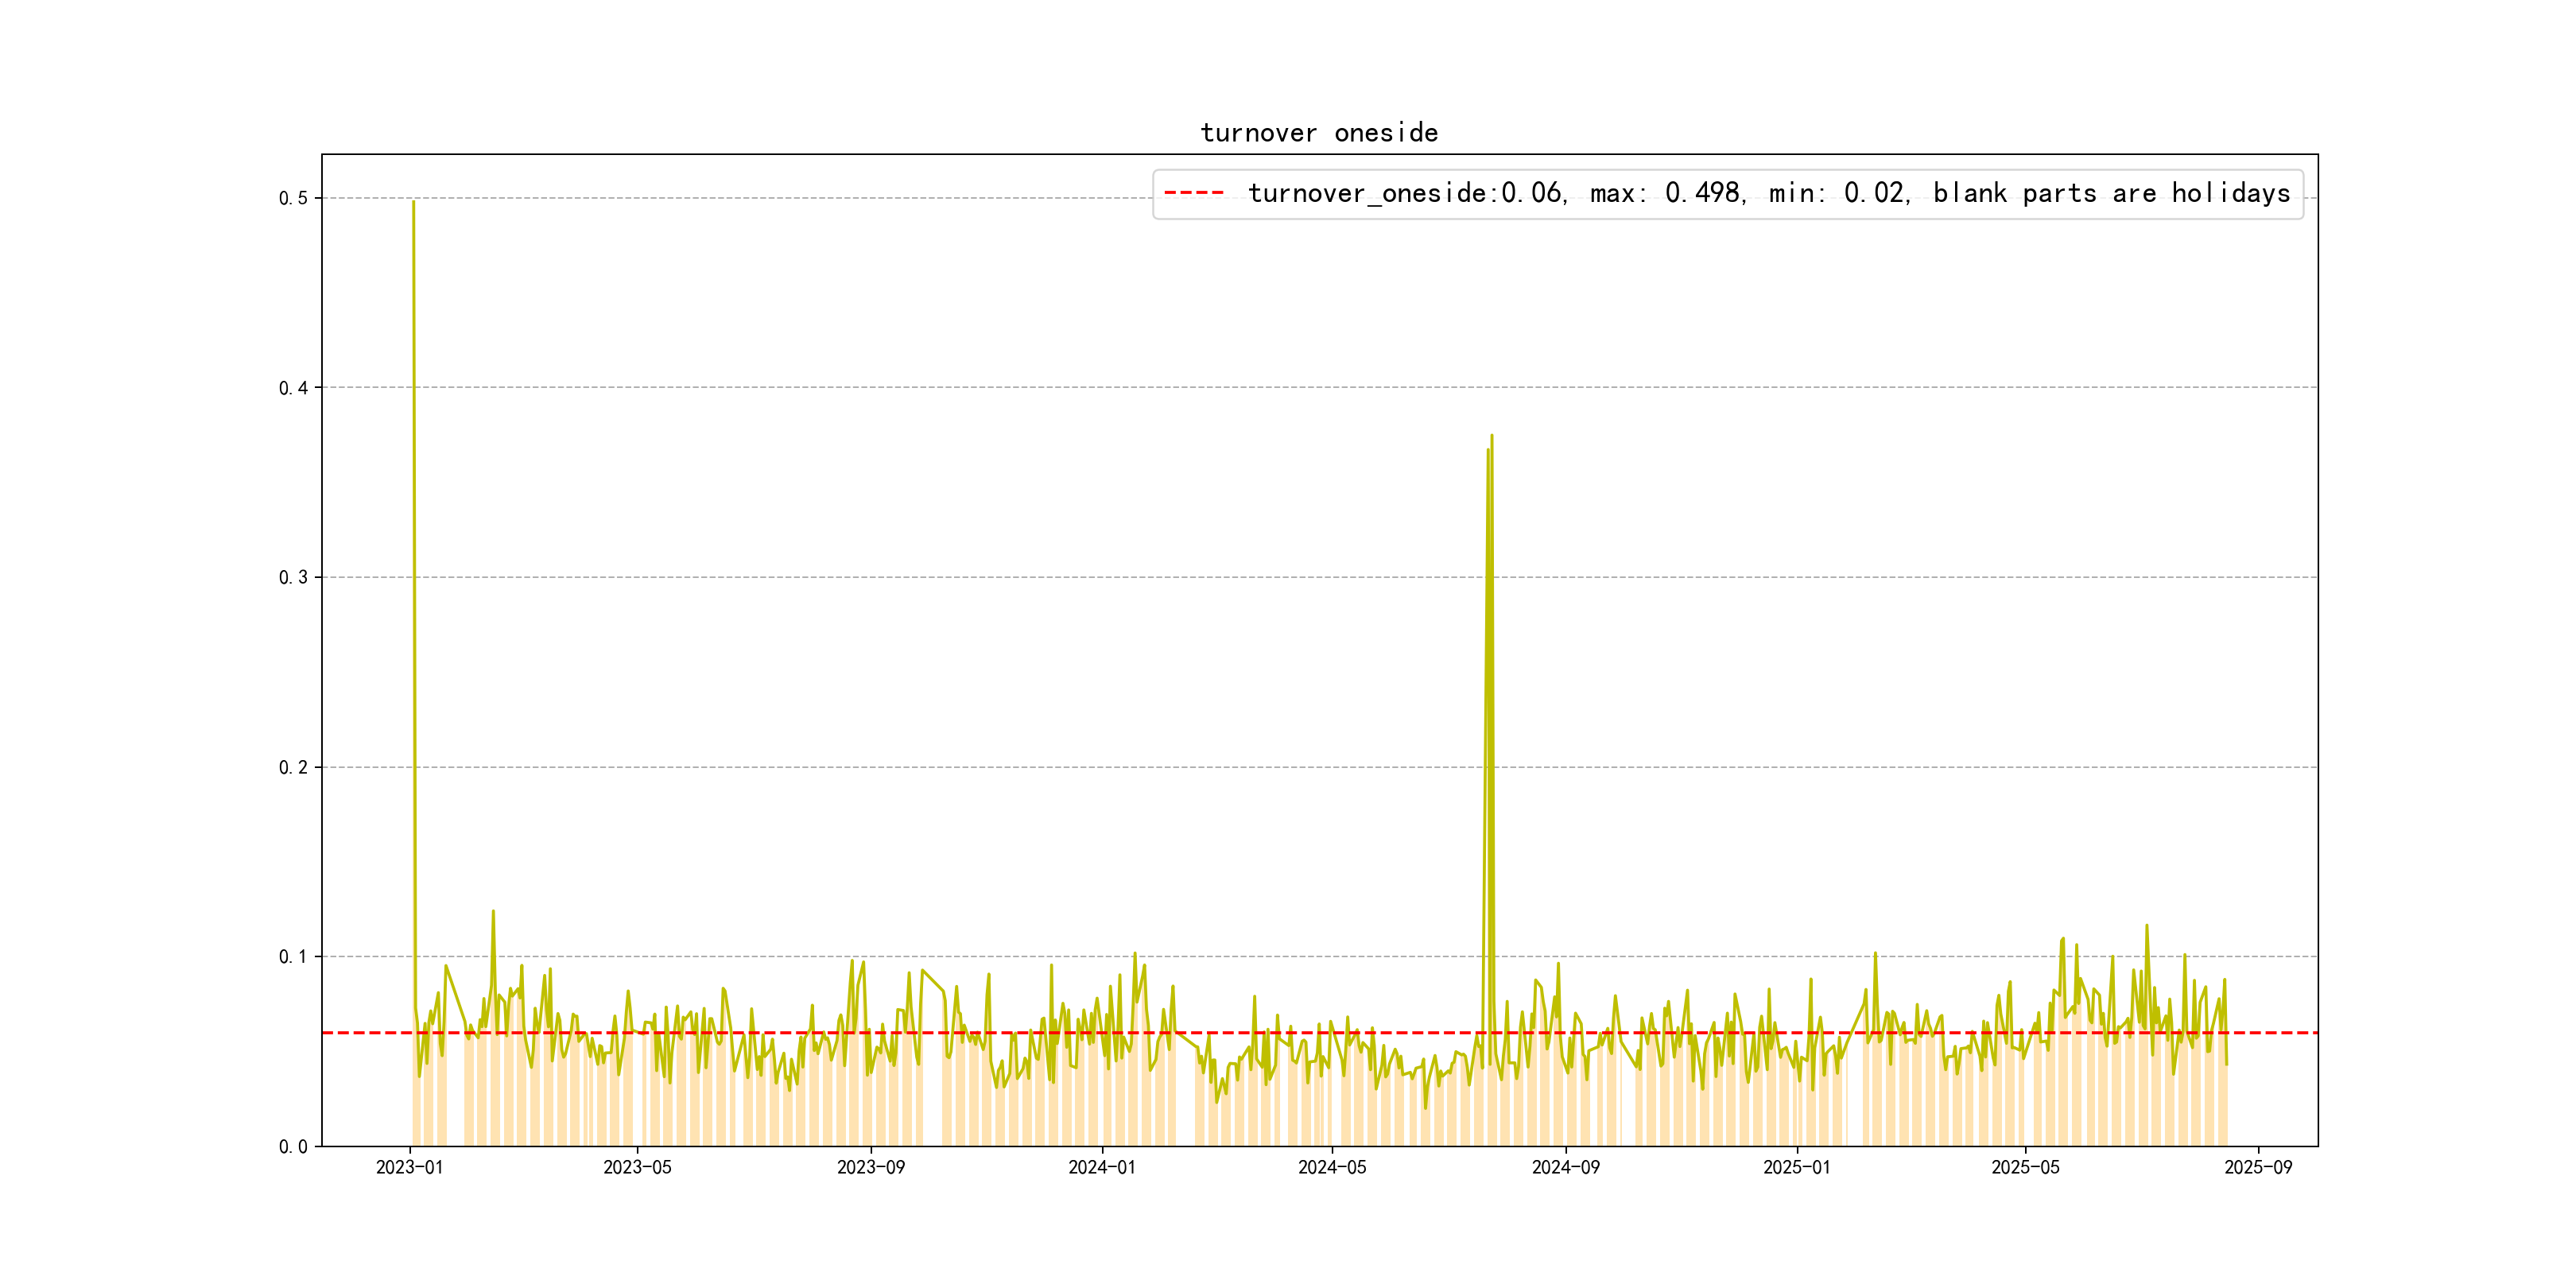The height and width of the screenshot is (1288, 2576).
Task: Click the 0.0 y-axis tick label
Action: click(x=293, y=1146)
